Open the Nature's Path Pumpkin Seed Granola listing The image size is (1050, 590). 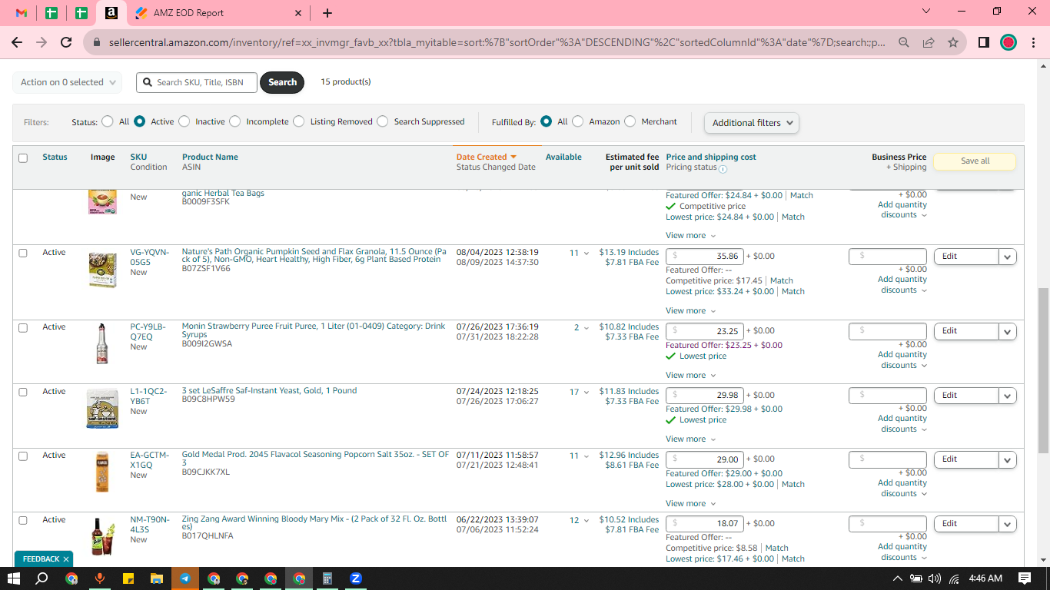tap(314, 256)
